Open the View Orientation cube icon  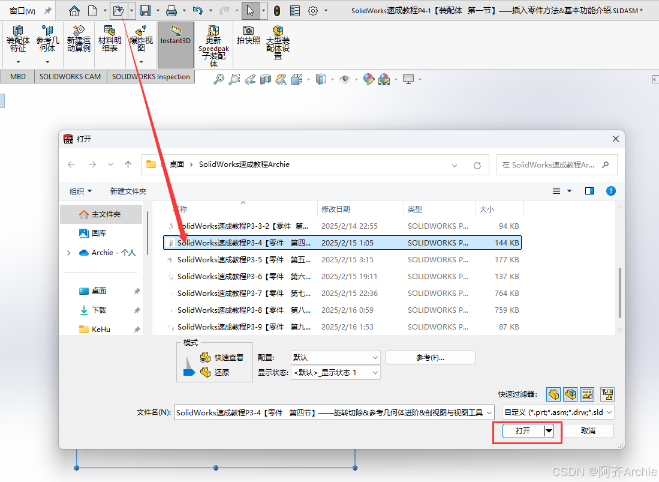point(297,79)
